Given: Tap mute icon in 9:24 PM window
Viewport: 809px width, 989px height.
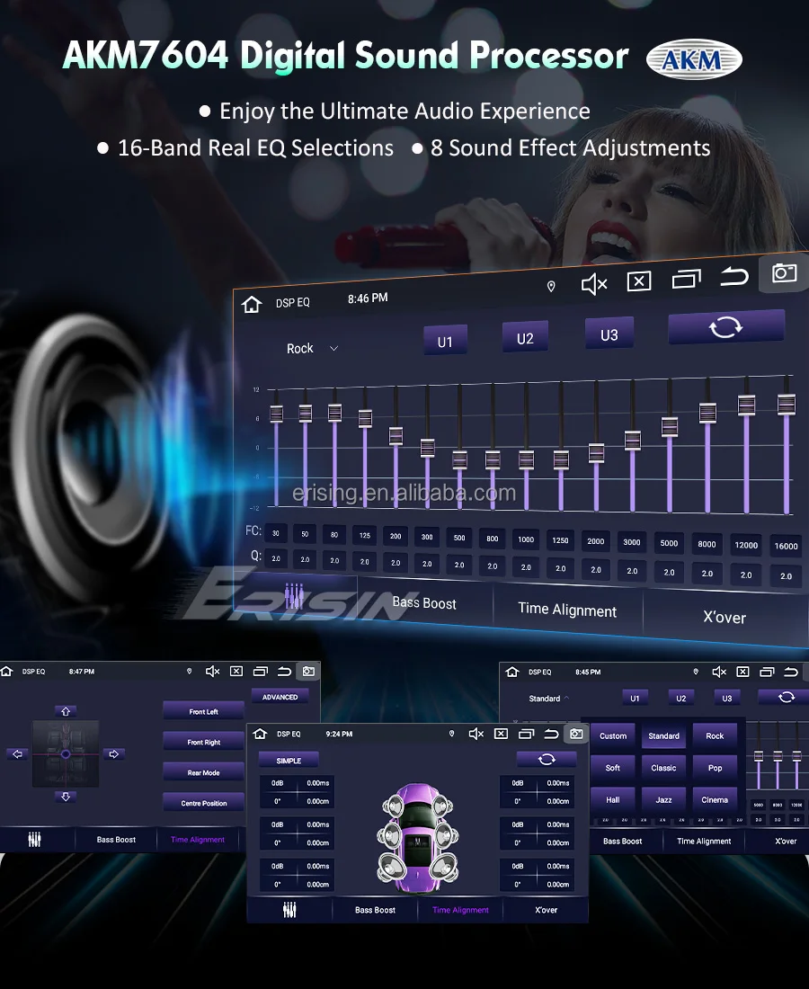Looking at the screenshot, I should pyautogui.click(x=476, y=734).
